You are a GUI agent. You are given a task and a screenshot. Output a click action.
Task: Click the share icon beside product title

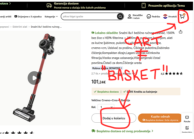click(x=181, y=32)
